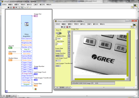Screen dimensions: 139x98
Task: Click Step Over debugging button
Action: (x=28, y=8)
